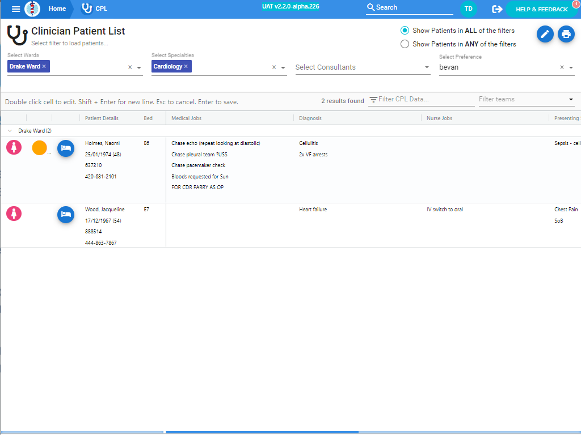This screenshot has width=581, height=435.
Task: Click 'IV switch to oral' nurse job
Action: tap(445, 210)
